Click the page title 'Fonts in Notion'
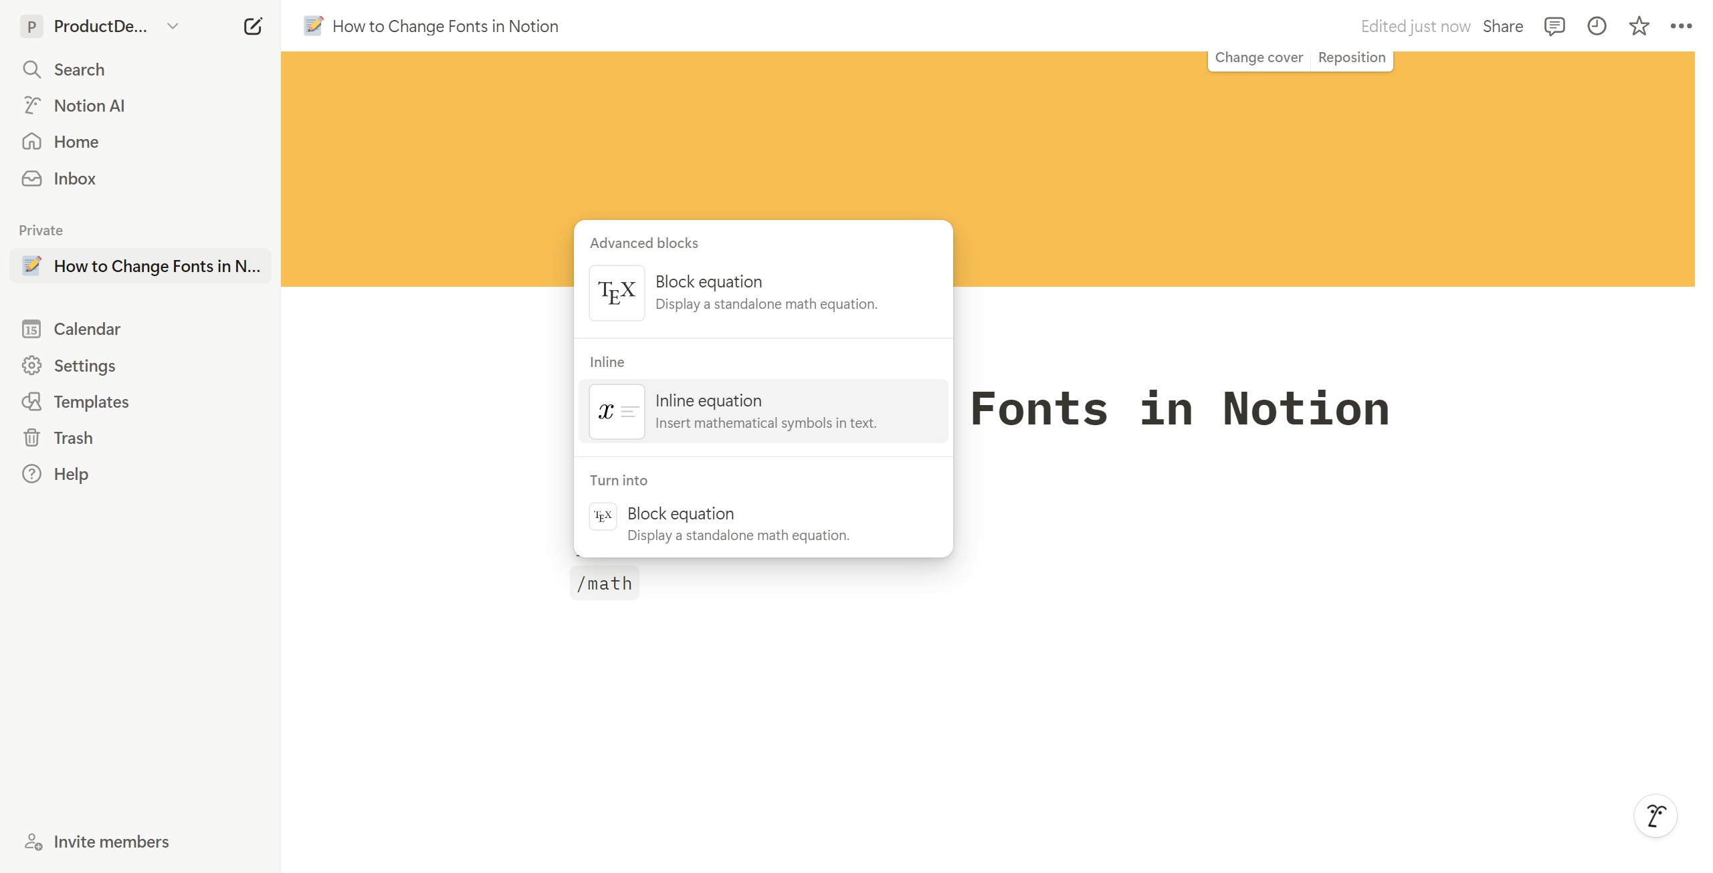The image size is (1713, 873). [1180, 408]
